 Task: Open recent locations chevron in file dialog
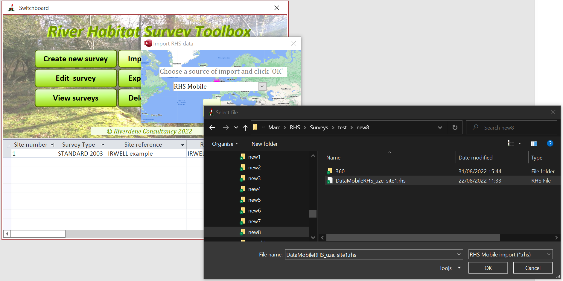coord(236,127)
